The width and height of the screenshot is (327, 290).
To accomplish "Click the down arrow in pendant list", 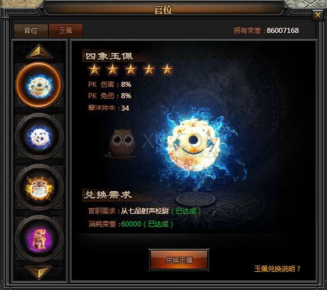I will [39, 272].
